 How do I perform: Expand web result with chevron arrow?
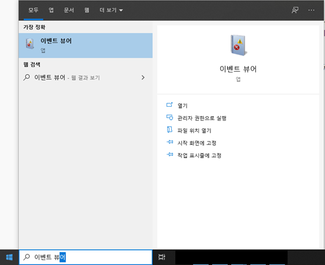click(143, 78)
